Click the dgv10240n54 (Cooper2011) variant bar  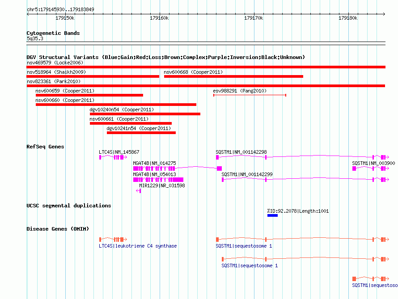click(145, 114)
